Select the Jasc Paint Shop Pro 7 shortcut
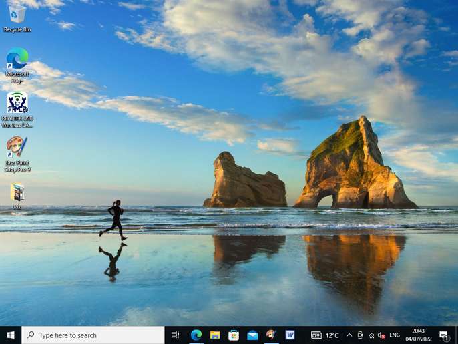The width and height of the screenshot is (458, 344). point(17,154)
